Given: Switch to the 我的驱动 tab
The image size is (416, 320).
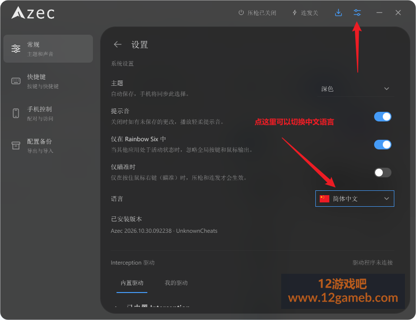Looking at the screenshot, I should click(176, 283).
